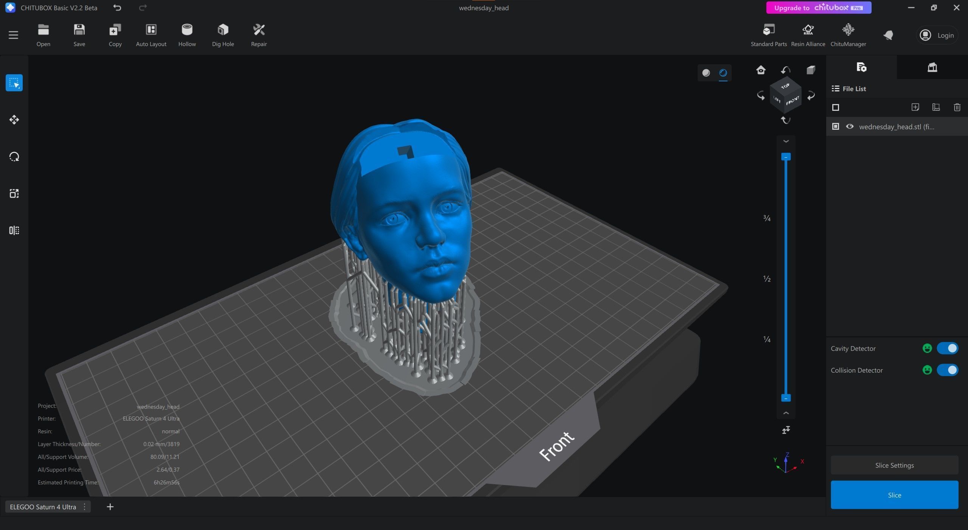Viewport: 968px width, 530px height.
Task: Click the top handle of layer slider
Action: (786, 157)
